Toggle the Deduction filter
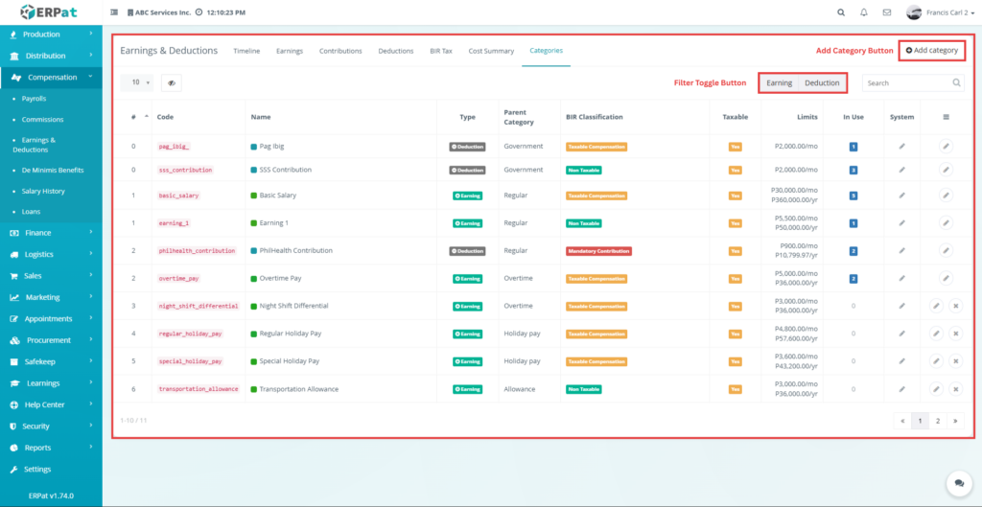982x507 pixels. pyautogui.click(x=822, y=83)
